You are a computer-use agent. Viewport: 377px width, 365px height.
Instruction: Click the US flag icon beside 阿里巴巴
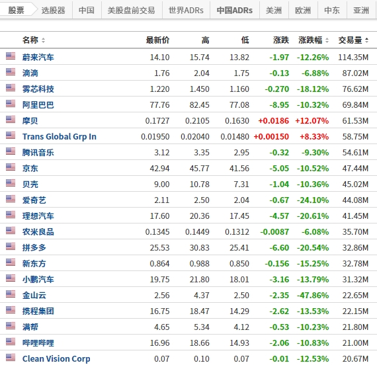coord(11,104)
